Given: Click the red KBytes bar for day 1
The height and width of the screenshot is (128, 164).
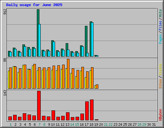Looking at the screenshot, I should 10,118.
